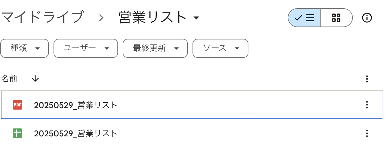
Task: Open more actions for the PDF file
Action: point(367,105)
